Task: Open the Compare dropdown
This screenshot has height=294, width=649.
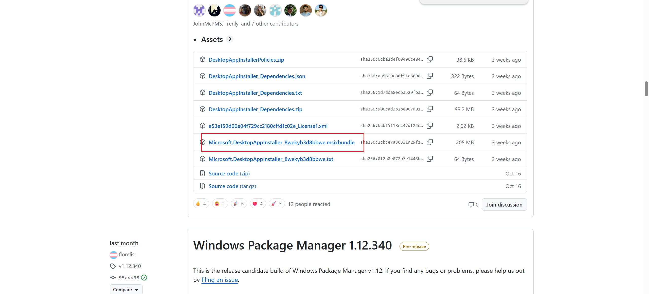Action: click(x=126, y=290)
